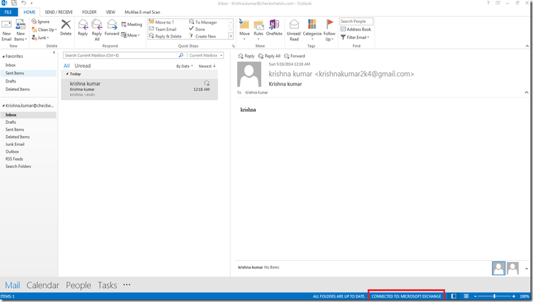Switch to the HOME tab
The width and height of the screenshot is (533, 302).
pos(29,12)
